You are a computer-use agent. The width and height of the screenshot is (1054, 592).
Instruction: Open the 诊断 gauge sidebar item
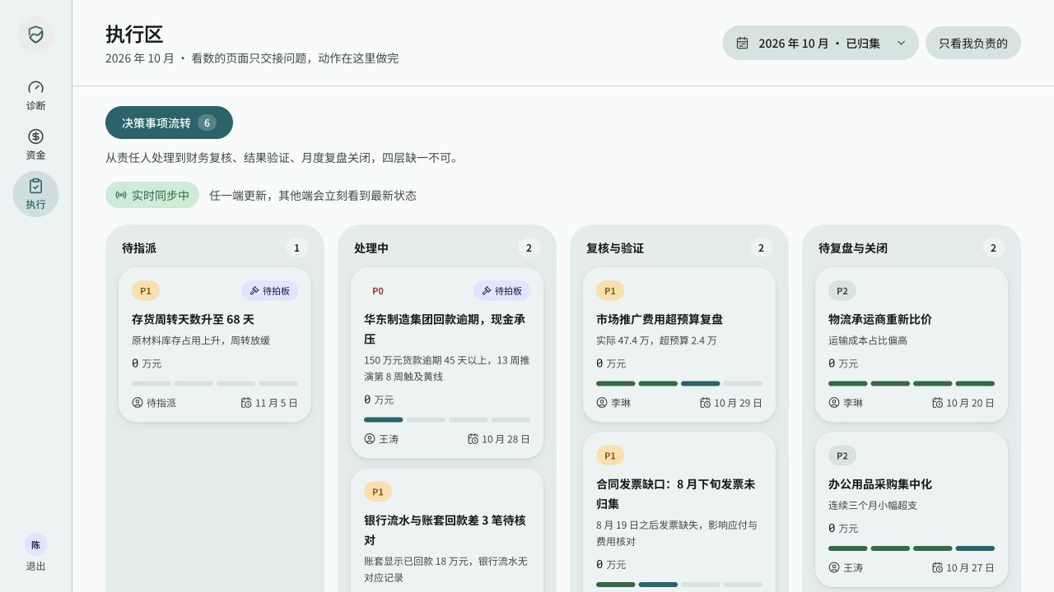(x=35, y=95)
